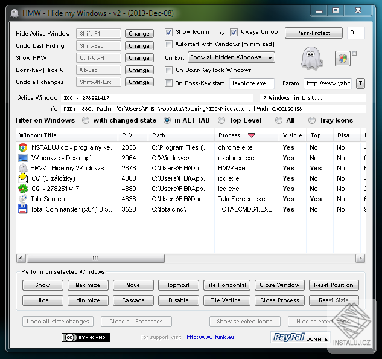Click Change for Boss-Key hotkey
Viewport: 382px width, 359px height.
[x=139, y=70]
